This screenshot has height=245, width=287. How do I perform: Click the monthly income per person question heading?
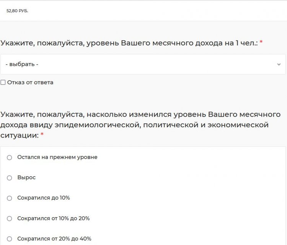pos(129,43)
